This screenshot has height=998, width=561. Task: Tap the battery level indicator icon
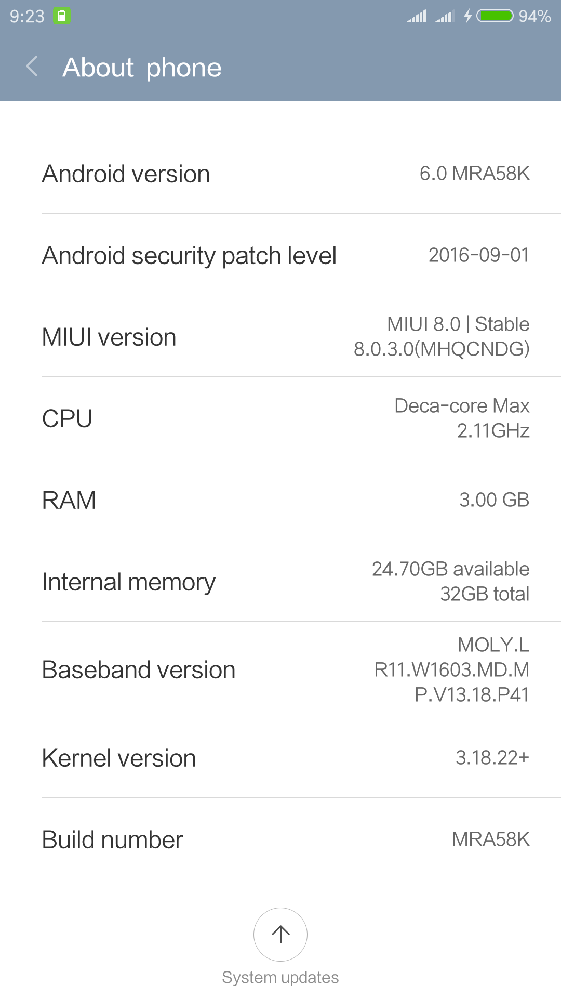[495, 16]
